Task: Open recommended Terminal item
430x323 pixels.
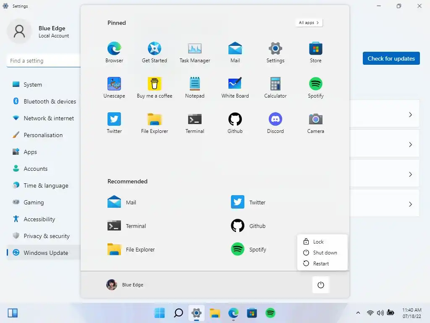Action: click(127, 226)
